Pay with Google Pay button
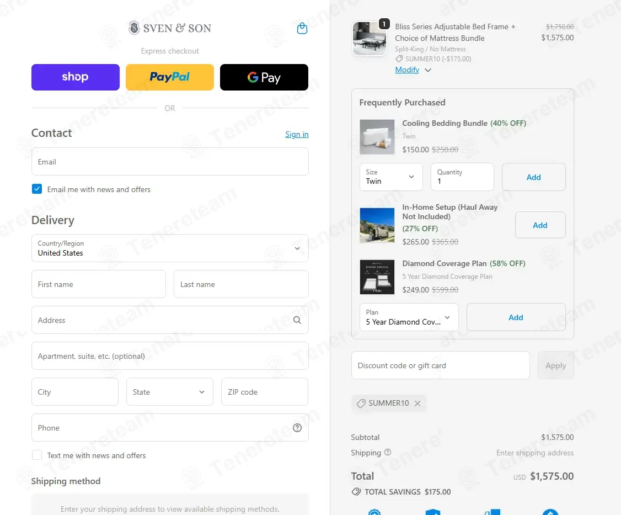621x515 pixels. pyautogui.click(x=264, y=77)
